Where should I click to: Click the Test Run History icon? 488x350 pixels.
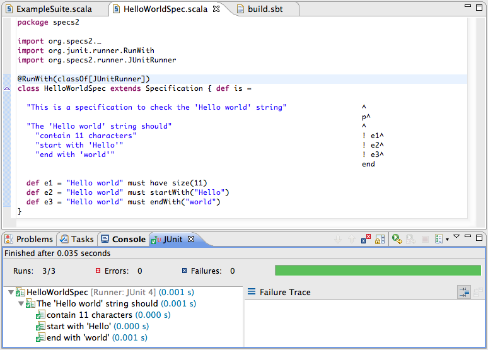coord(439,240)
